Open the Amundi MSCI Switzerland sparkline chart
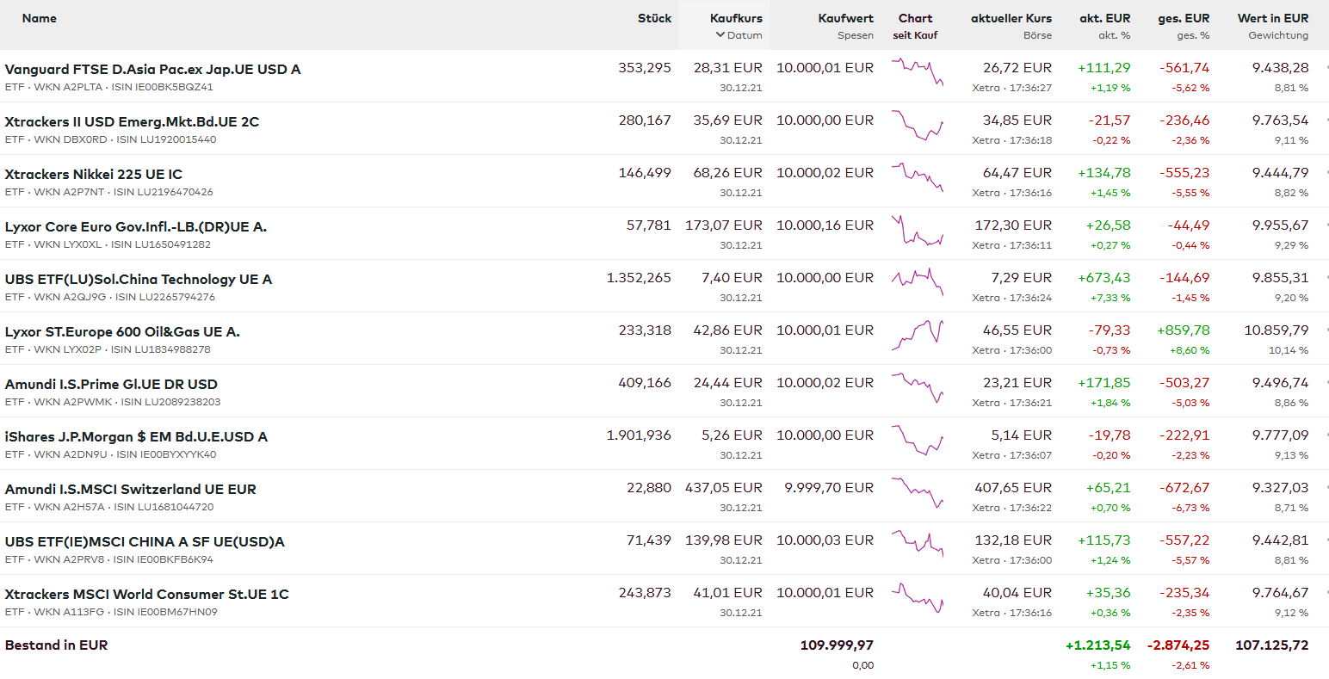Viewport: 1329px width, 679px height. click(918, 492)
